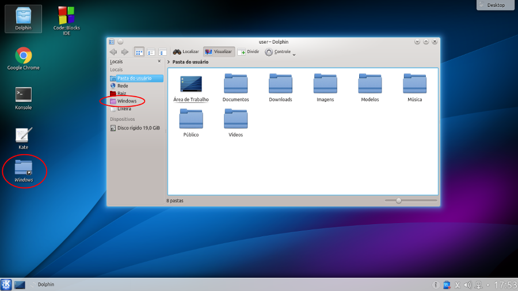The height and width of the screenshot is (291, 518).
Task: Click Dividir to split the view
Action: click(x=249, y=52)
